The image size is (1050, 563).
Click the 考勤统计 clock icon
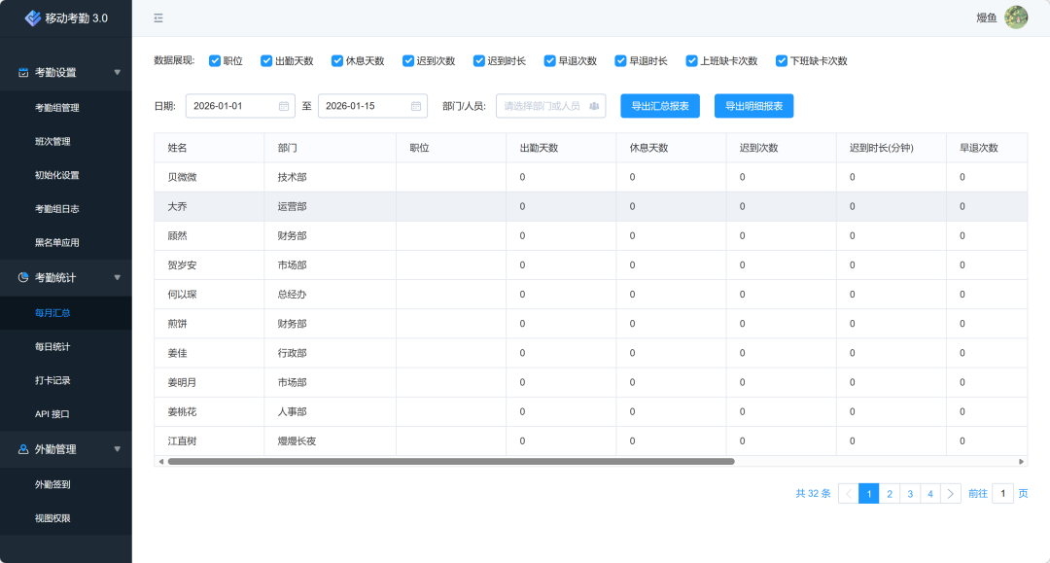[x=23, y=277]
